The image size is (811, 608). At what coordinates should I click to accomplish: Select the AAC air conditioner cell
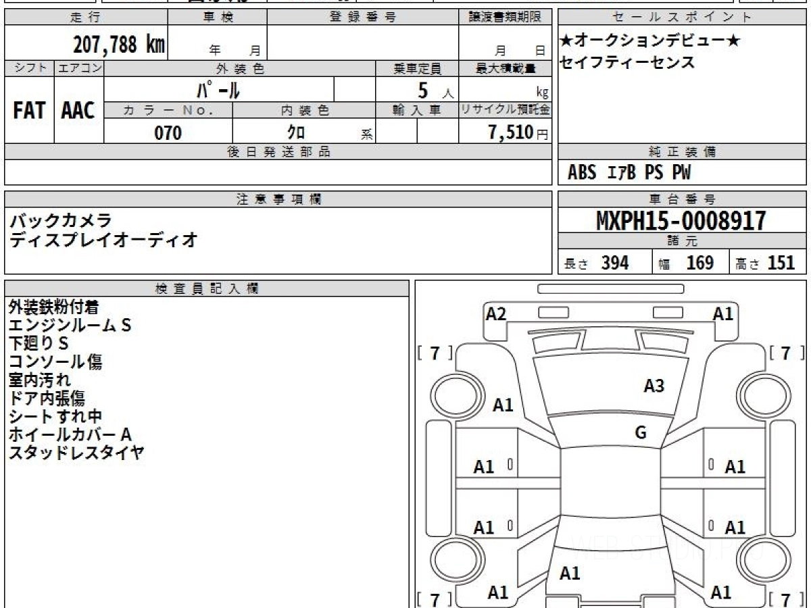[x=78, y=111]
